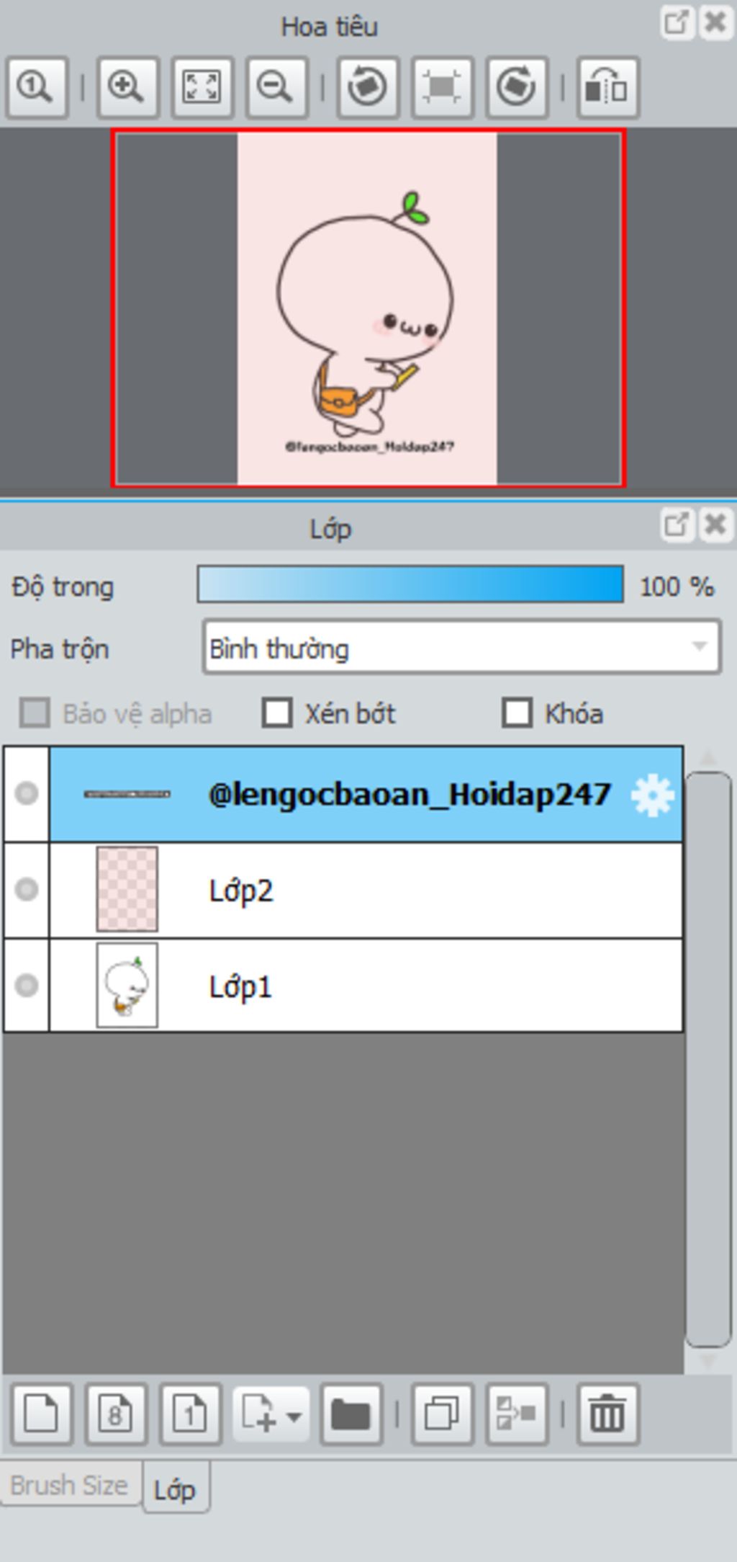Viewport: 737px width, 1562px height.
Task: Flip the canvas view horizontally
Action: point(607,87)
